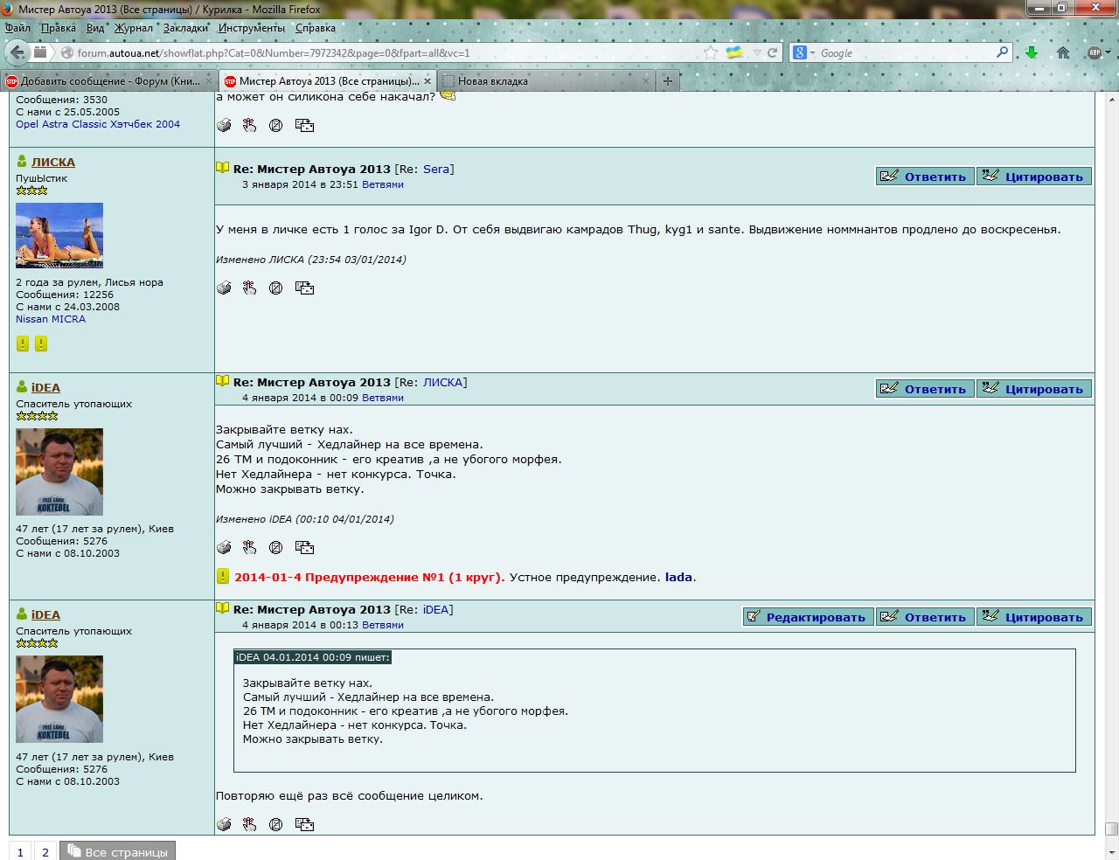Click the yellow warning icon beside Предупреждение №1

(x=223, y=577)
